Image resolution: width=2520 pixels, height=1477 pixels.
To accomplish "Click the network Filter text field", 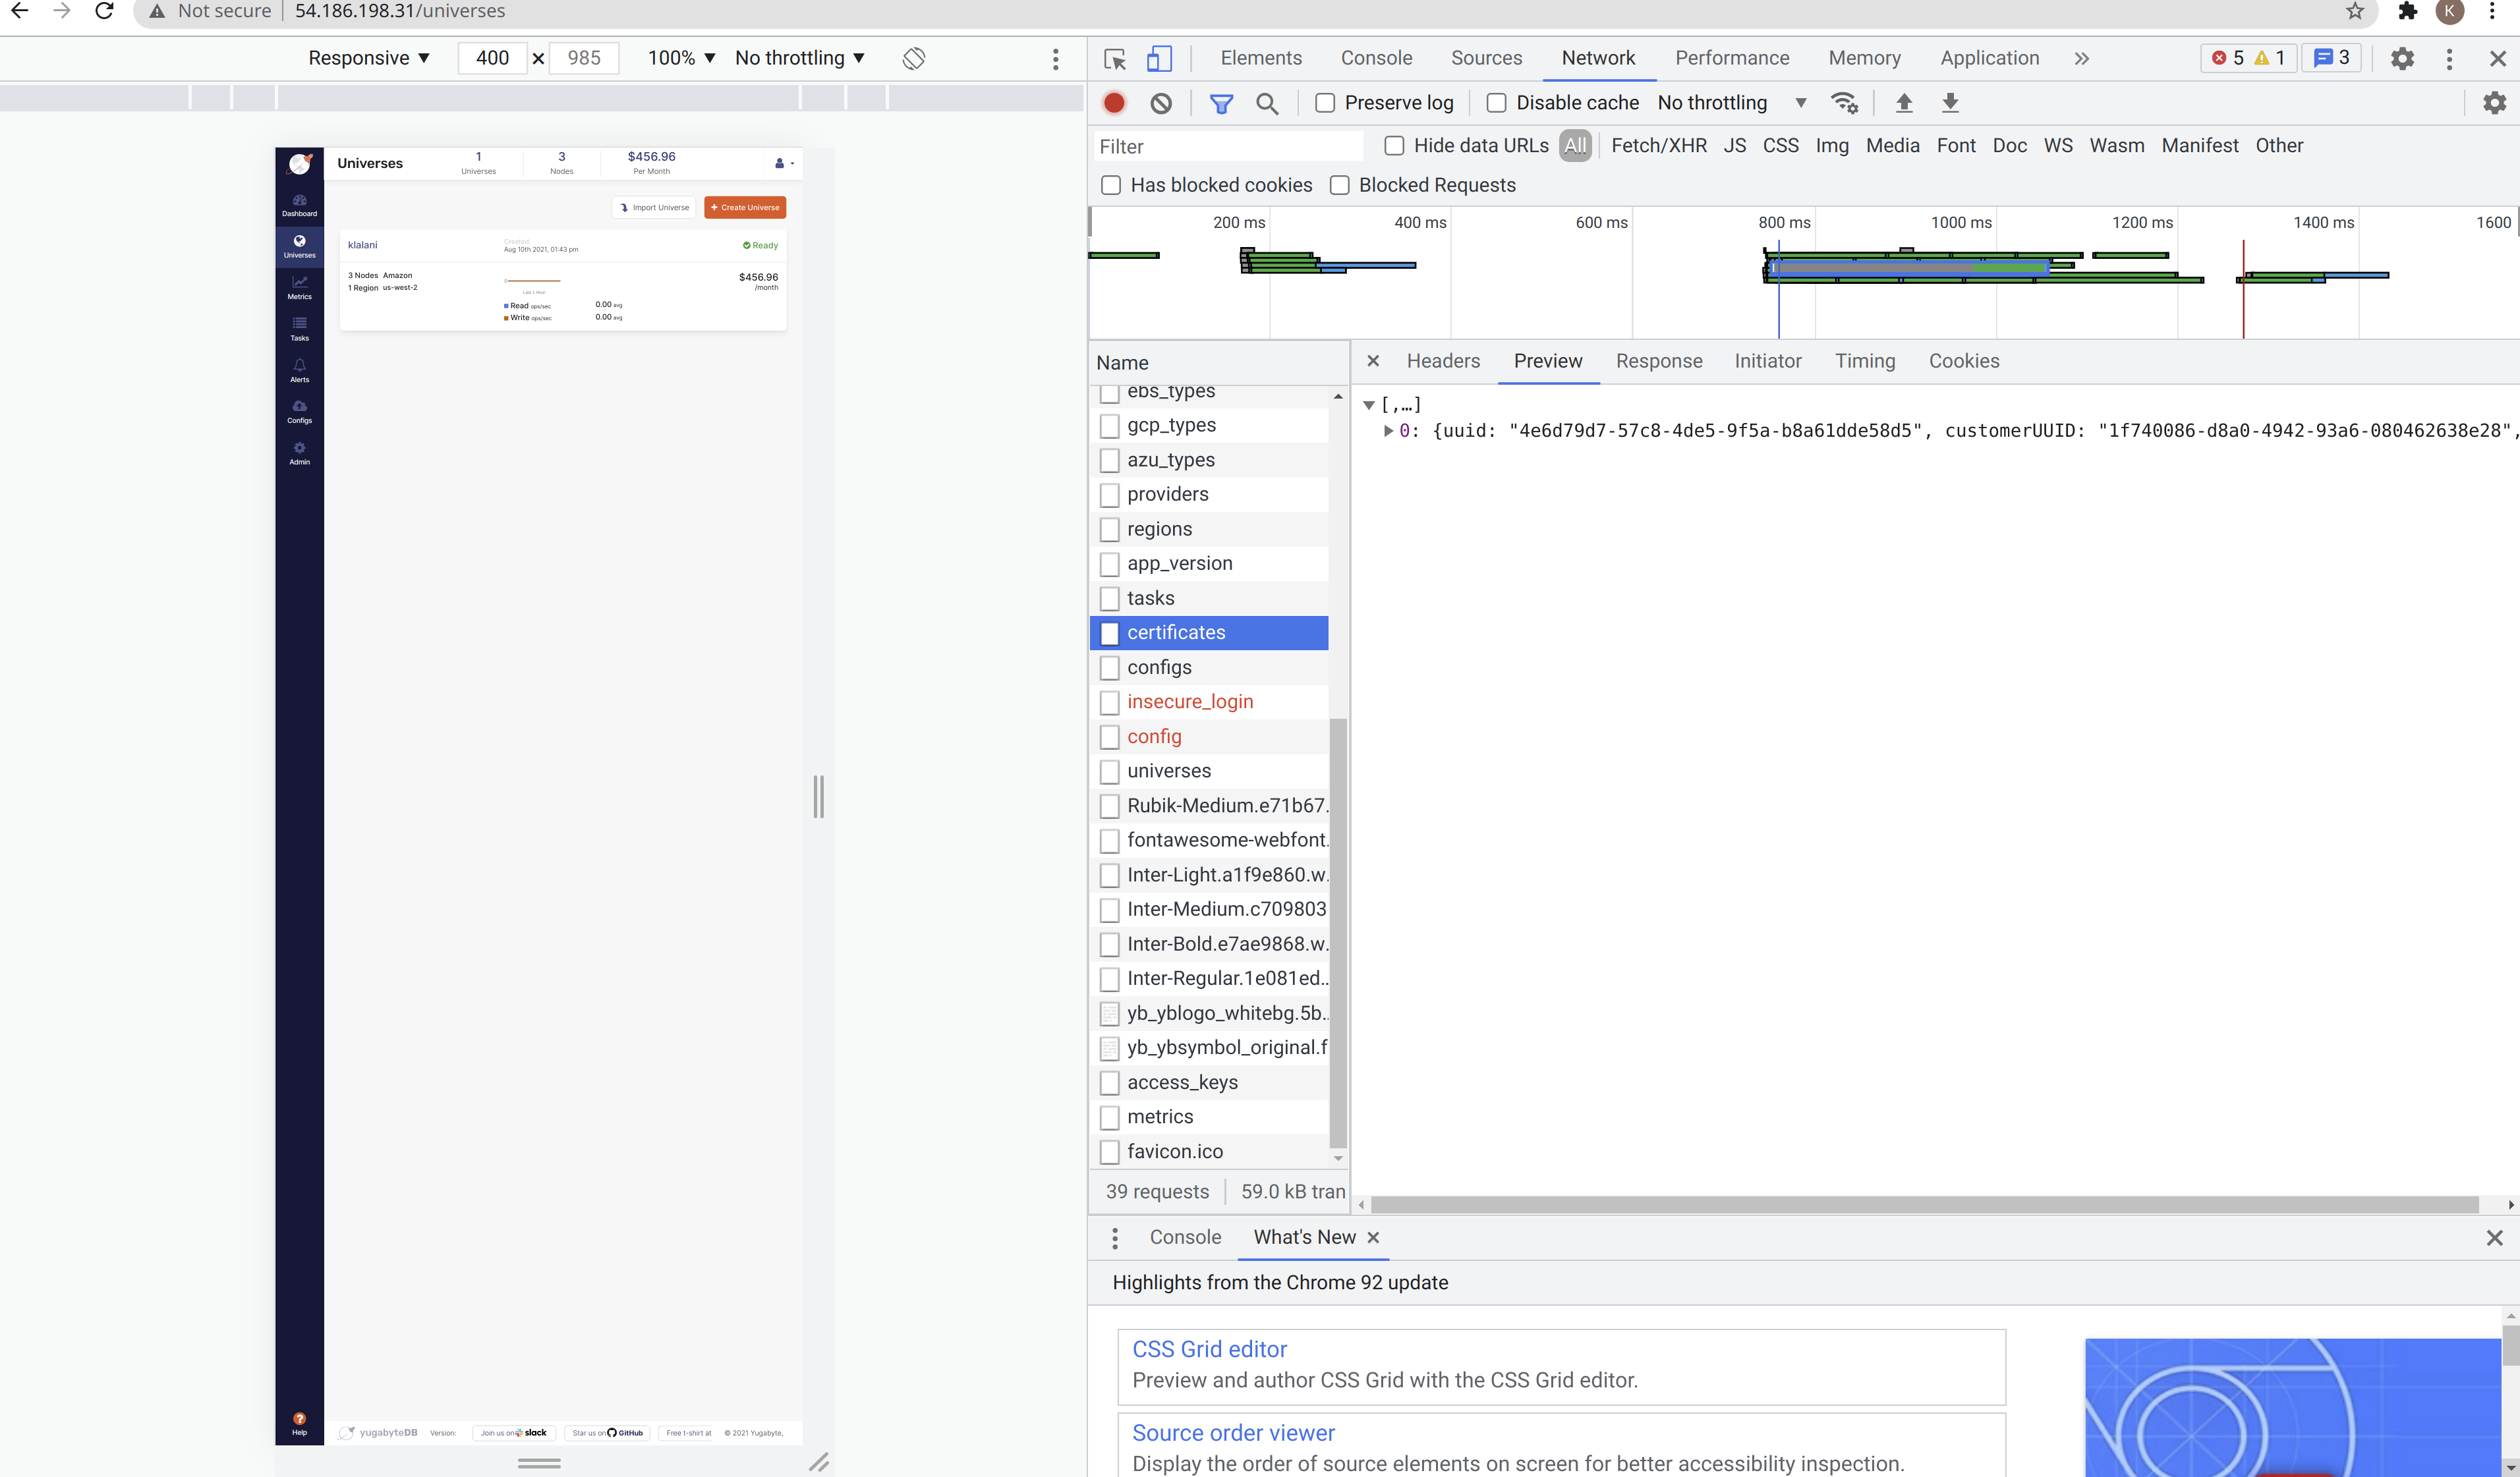I will point(1229,146).
